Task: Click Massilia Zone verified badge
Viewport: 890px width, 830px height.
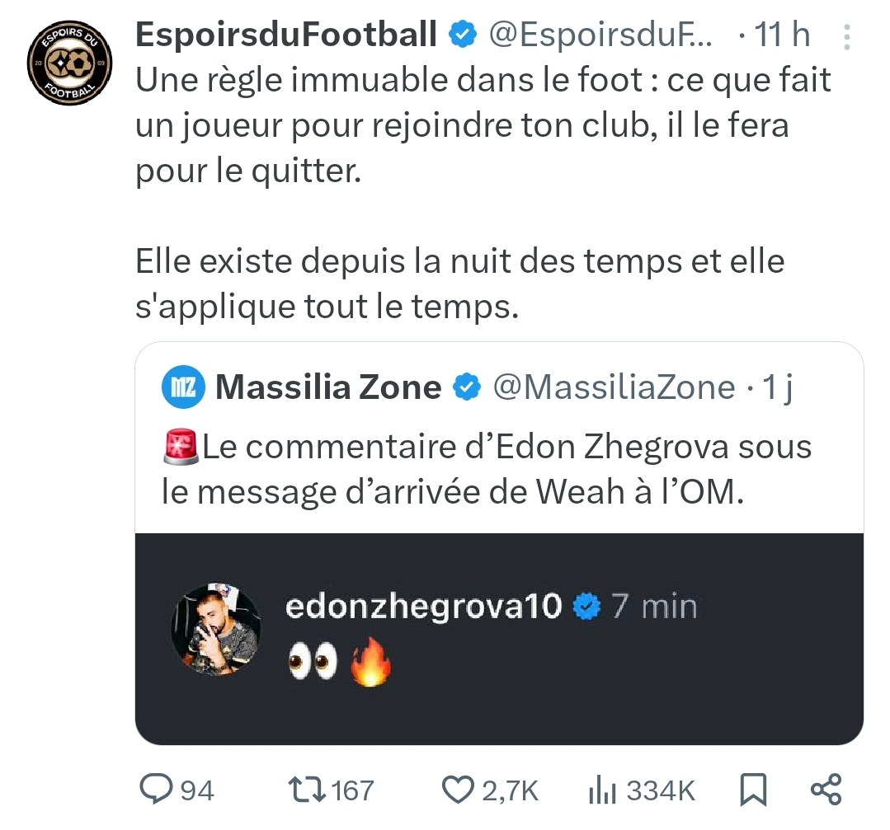Action: [x=467, y=387]
